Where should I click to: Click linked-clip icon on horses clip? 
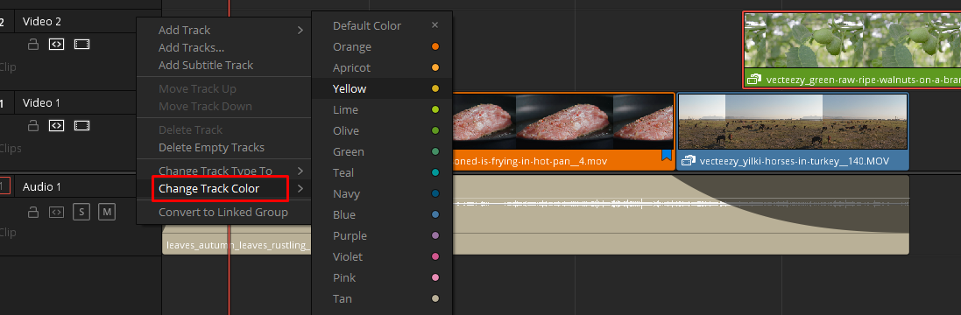click(689, 161)
